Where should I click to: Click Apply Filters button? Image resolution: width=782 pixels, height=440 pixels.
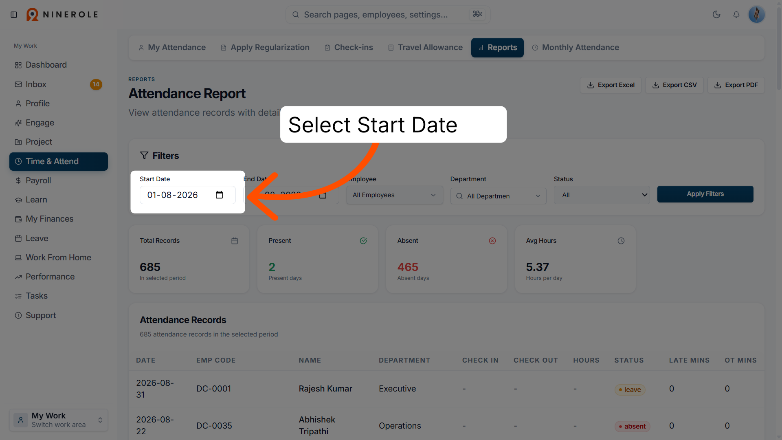(705, 194)
